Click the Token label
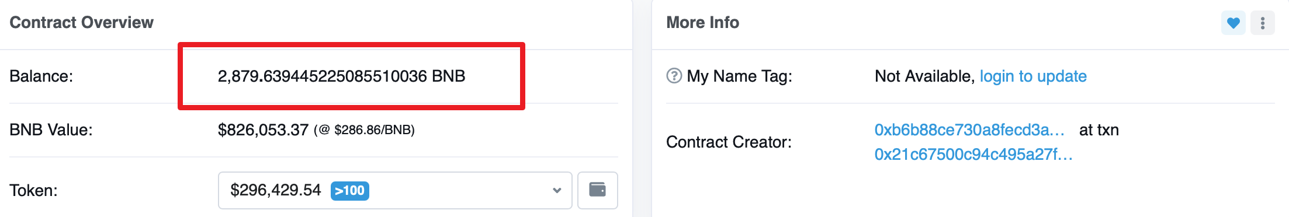The width and height of the screenshot is (1289, 217). 33,191
